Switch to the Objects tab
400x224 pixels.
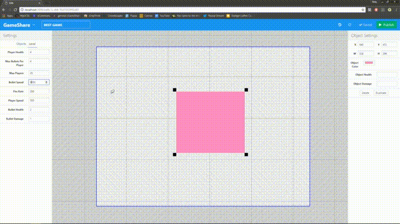pyautogui.click(x=21, y=44)
